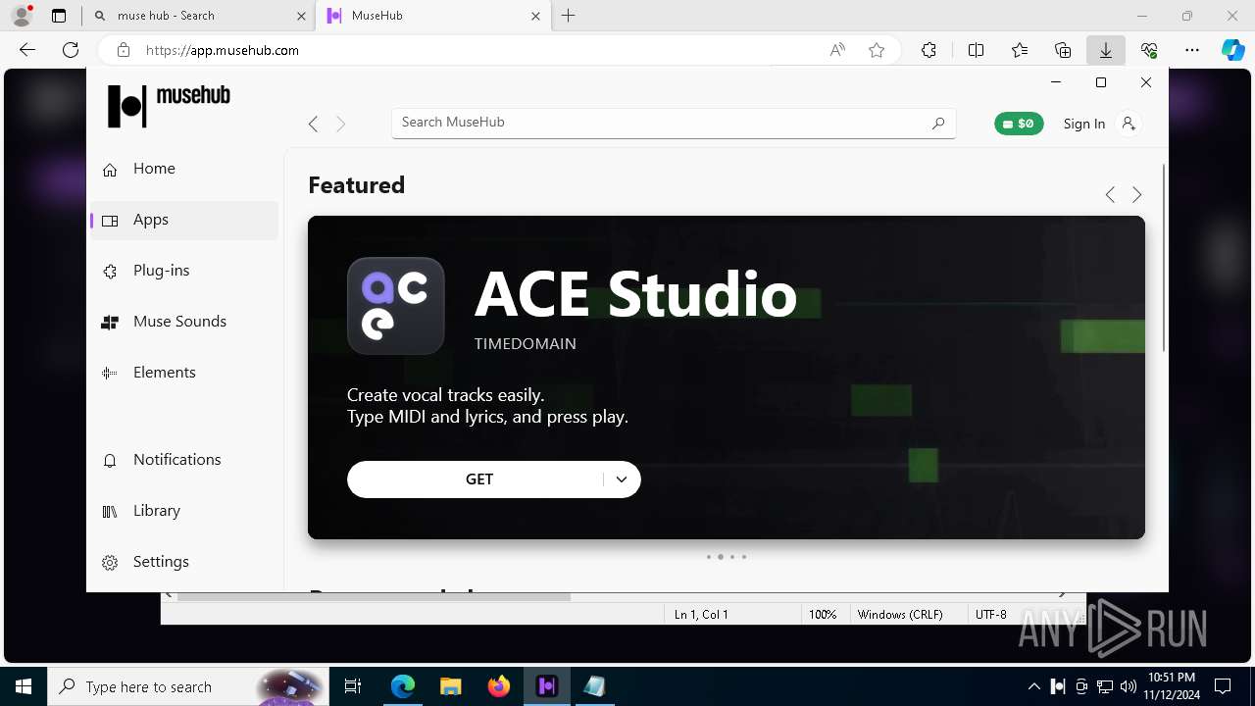1255x706 pixels.
Task: Go back with MuseHub back arrow
Action: click(x=313, y=124)
